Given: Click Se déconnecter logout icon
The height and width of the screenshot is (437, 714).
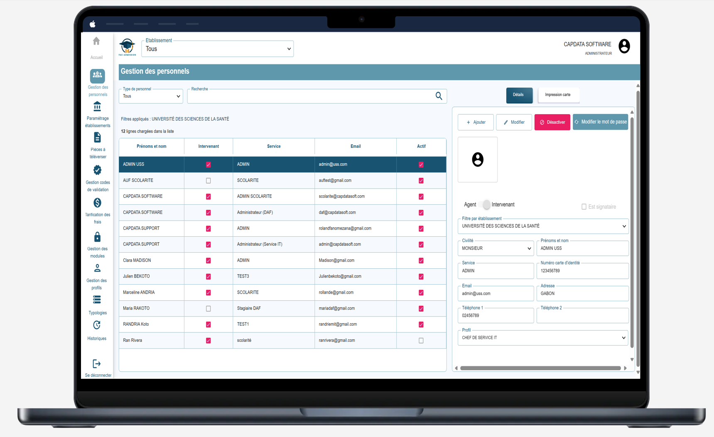Looking at the screenshot, I should (x=97, y=364).
